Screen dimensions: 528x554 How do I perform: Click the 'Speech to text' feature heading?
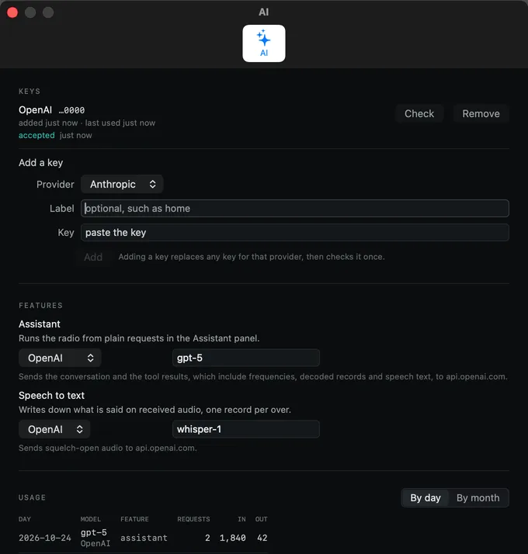pos(51,396)
